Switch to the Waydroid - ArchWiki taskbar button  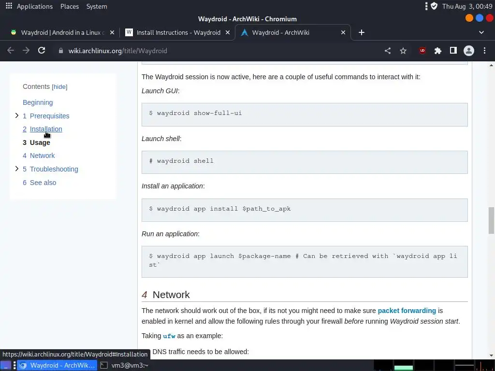click(x=57, y=365)
